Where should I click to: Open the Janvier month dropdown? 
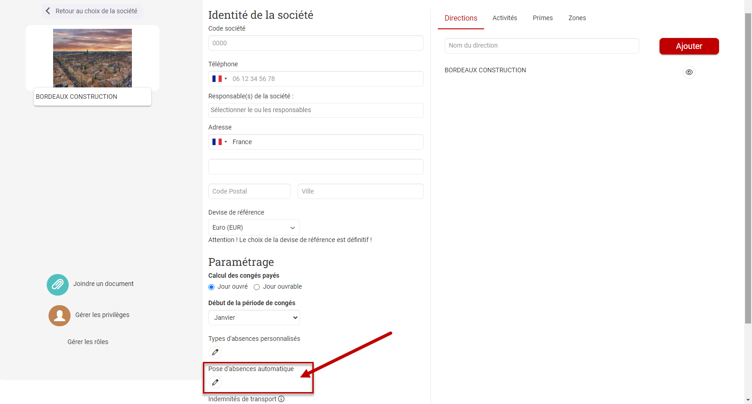254,318
